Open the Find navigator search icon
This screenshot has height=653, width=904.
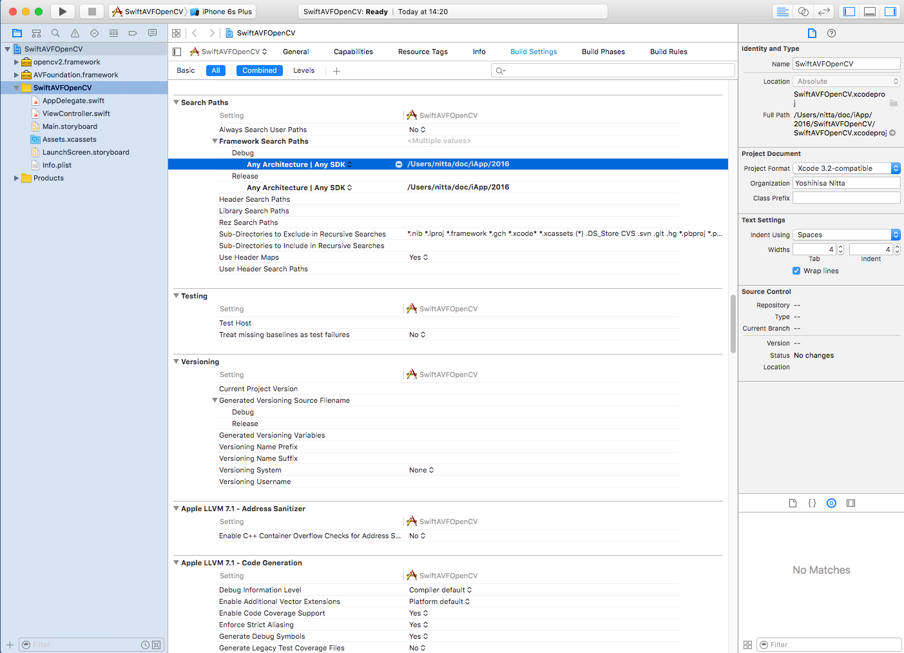pyautogui.click(x=55, y=33)
